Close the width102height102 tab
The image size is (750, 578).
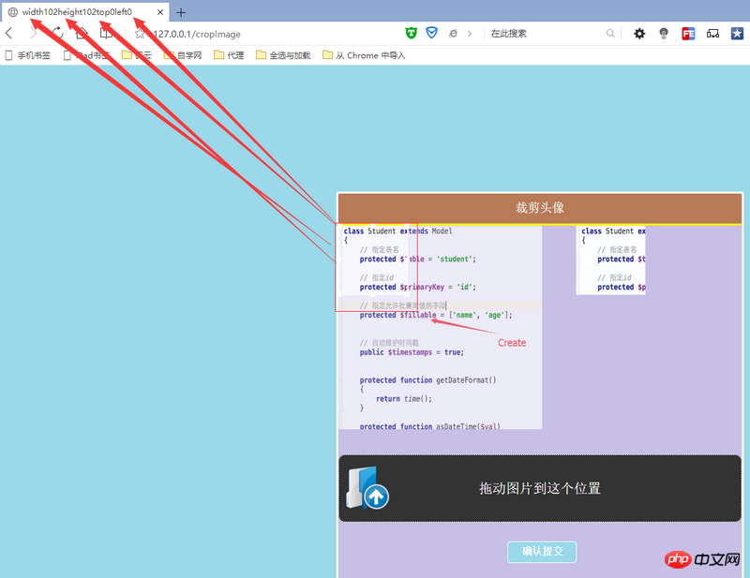(x=160, y=12)
